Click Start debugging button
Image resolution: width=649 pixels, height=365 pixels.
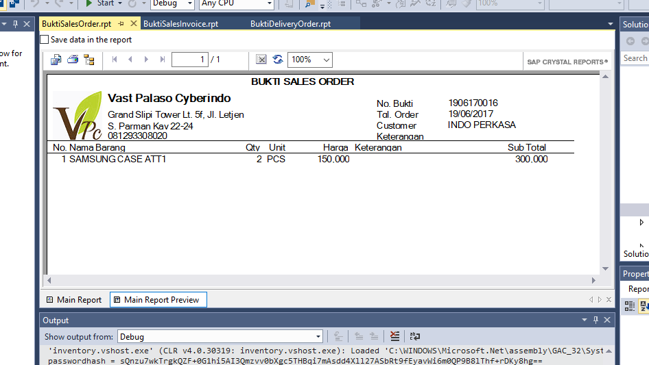pyautogui.click(x=102, y=3)
